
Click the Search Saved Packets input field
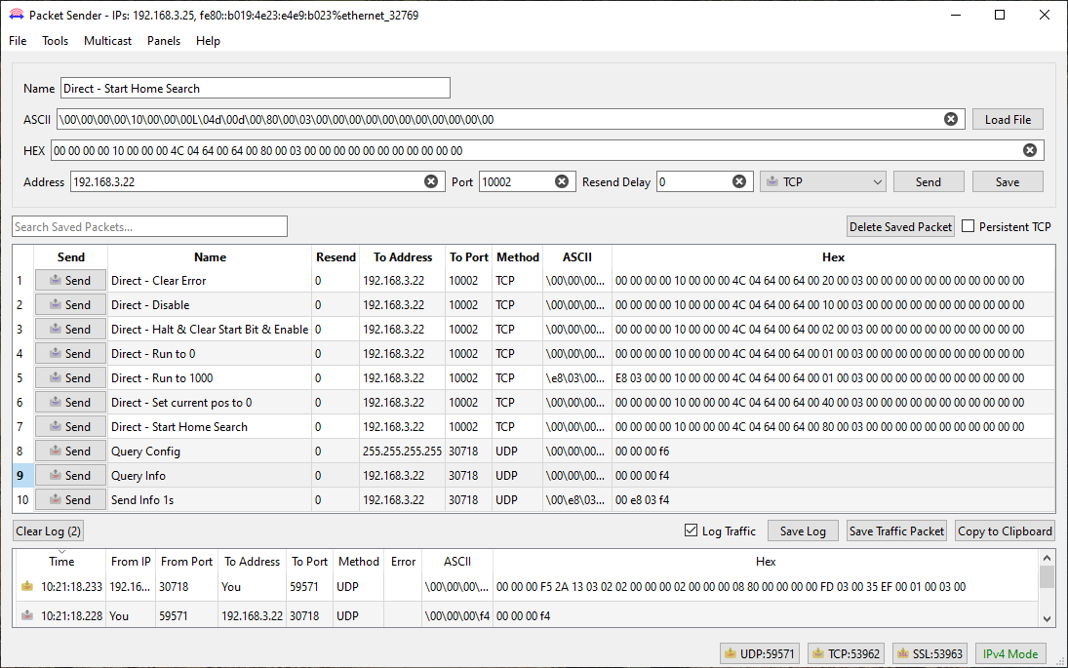(149, 226)
